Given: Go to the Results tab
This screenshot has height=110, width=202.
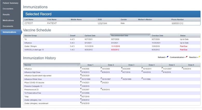Looking at the screenshot, I should 6,15.
